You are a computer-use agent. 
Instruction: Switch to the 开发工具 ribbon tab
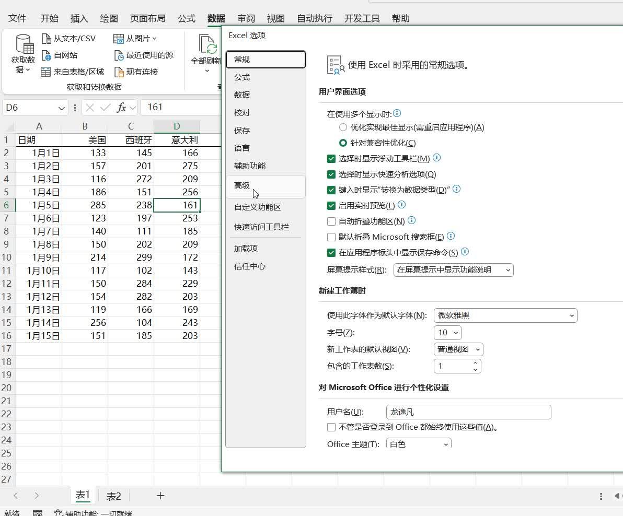click(362, 18)
